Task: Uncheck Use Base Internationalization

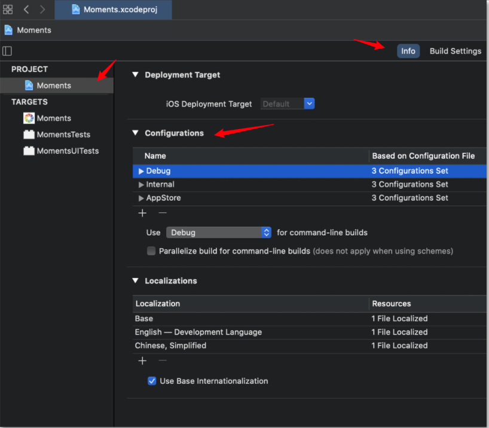Action: coord(152,381)
